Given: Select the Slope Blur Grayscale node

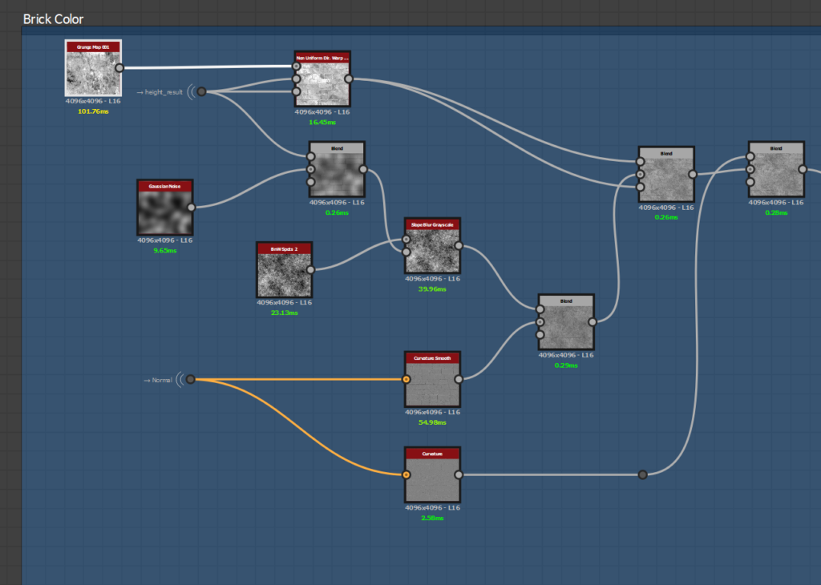Looking at the screenshot, I should (432, 246).
